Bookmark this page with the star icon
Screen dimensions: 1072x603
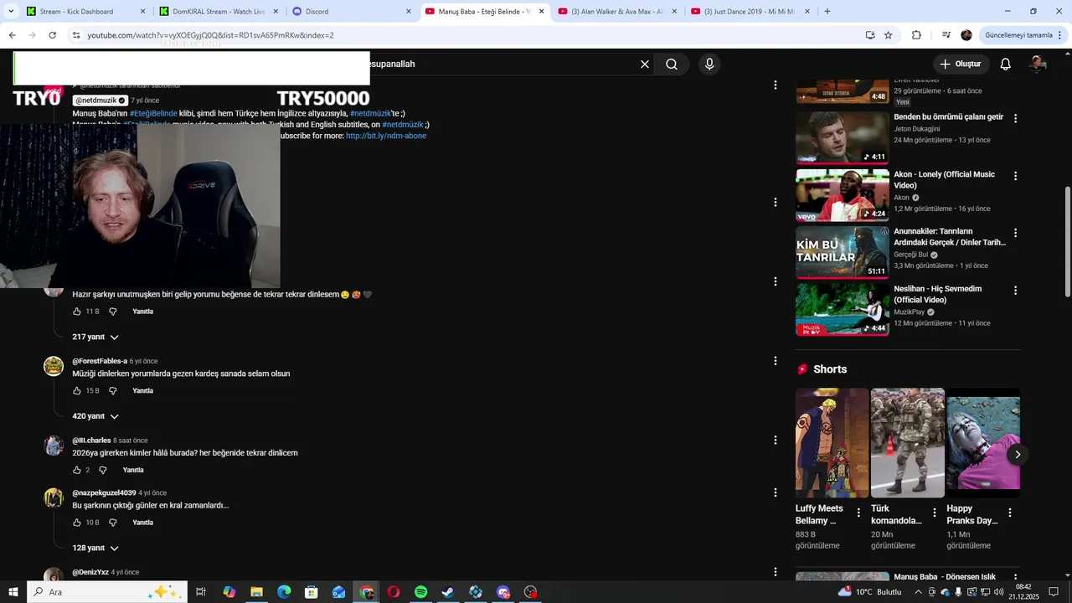click(x=889, y=35)
